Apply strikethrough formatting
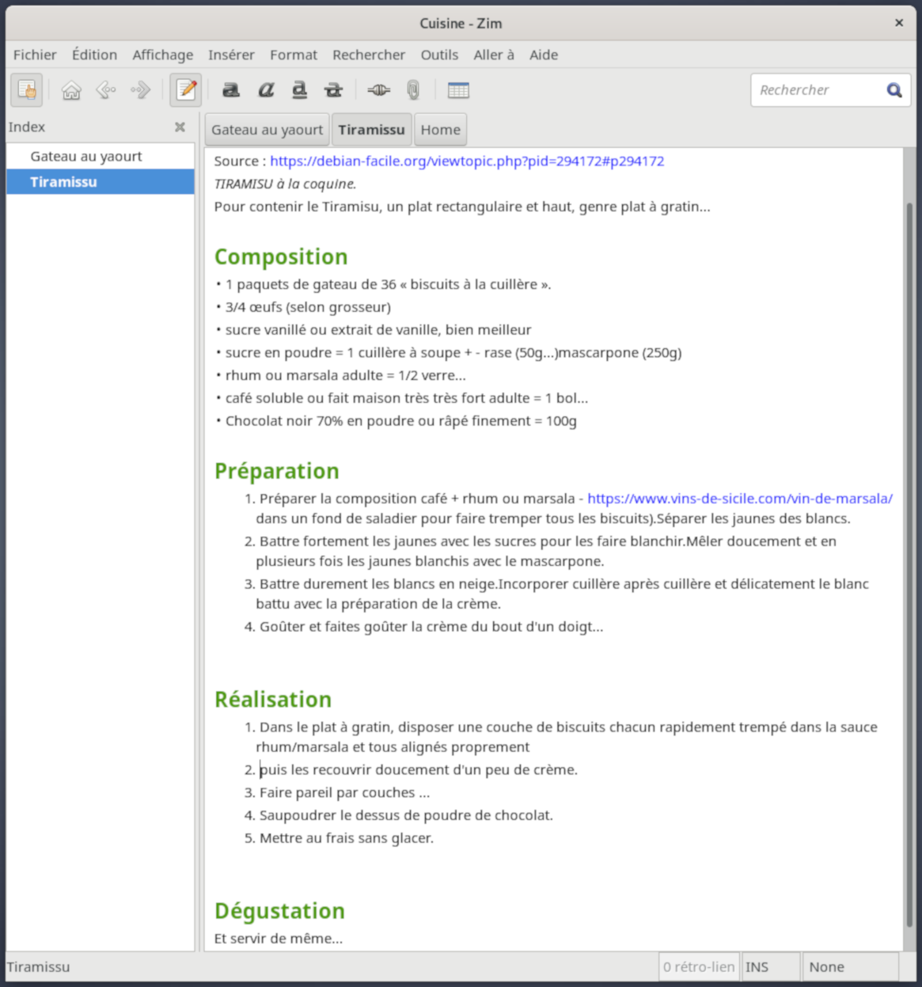 coord(333,90)
